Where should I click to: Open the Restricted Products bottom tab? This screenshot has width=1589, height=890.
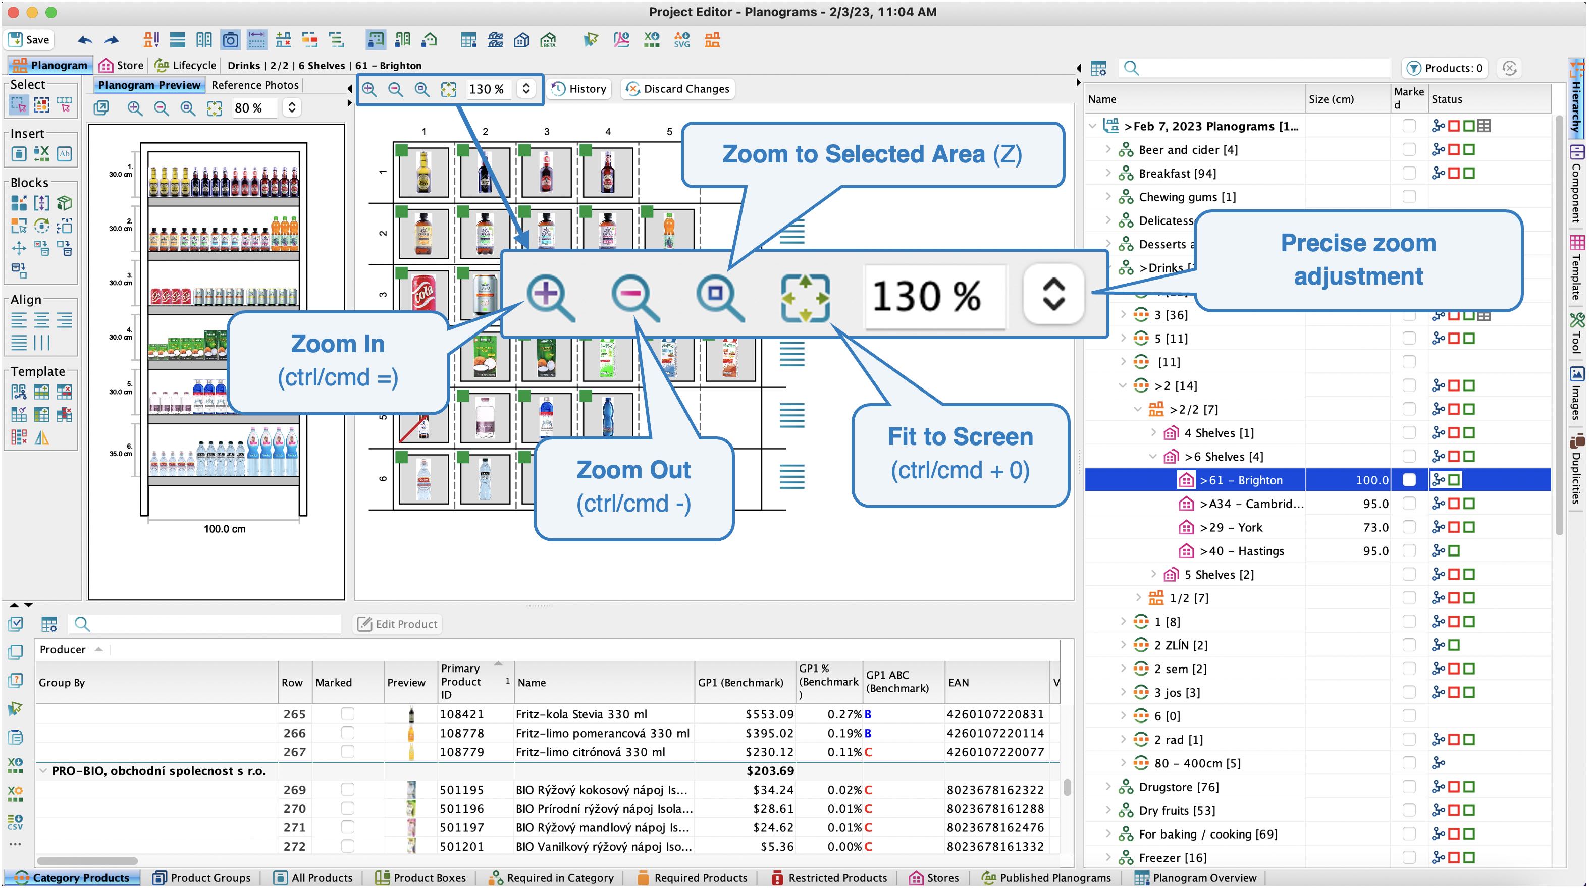pyautogui.click(x=830, y=878)
